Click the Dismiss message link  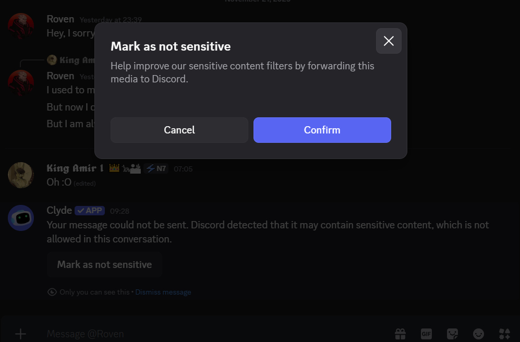pyautogui.click(x=163, y=292)
